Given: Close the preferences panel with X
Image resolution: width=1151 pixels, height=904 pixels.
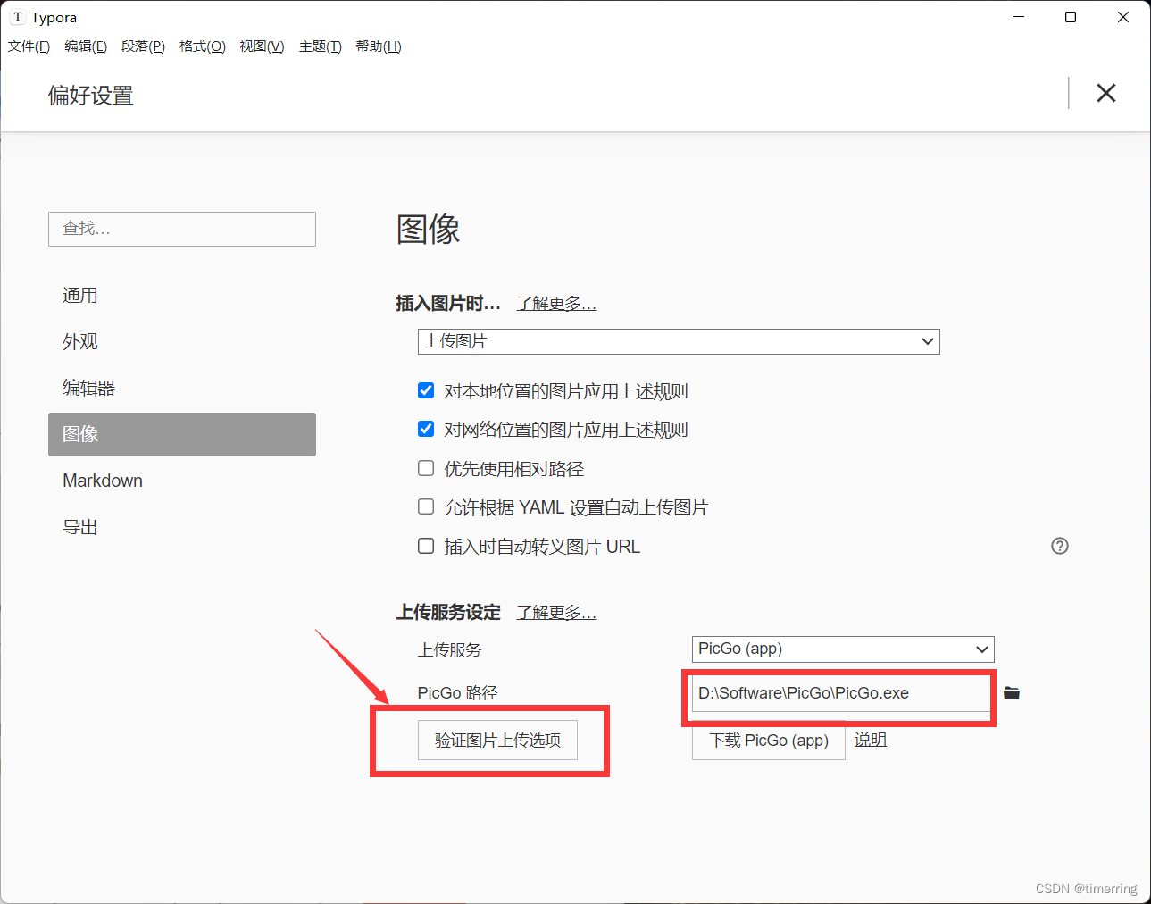Looking at the screenshot, I should (x=1106, y=93).
